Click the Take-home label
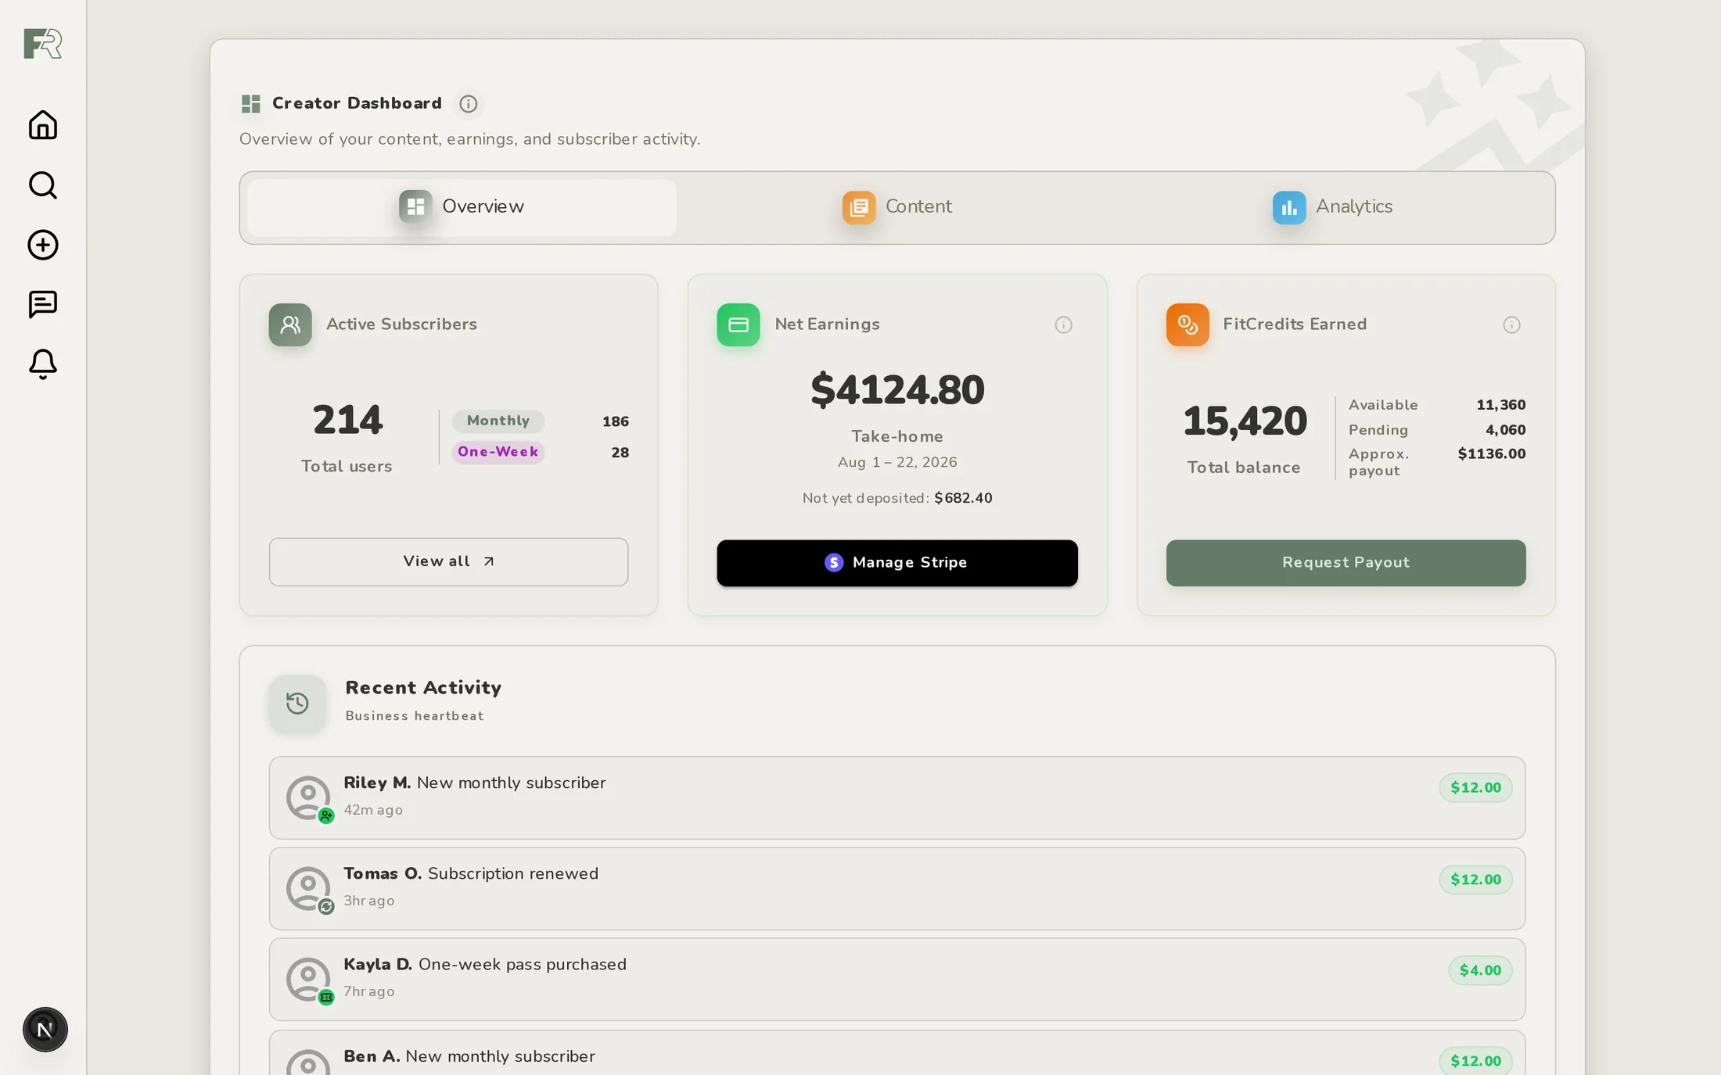 (897, 436)
